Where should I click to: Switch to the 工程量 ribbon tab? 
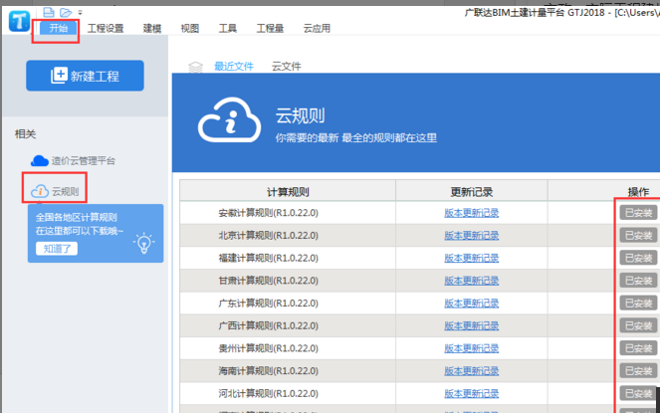pyautogui.click(x=270, y=28)
